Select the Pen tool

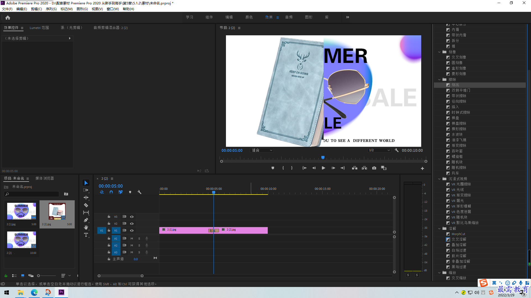point(86,220)
